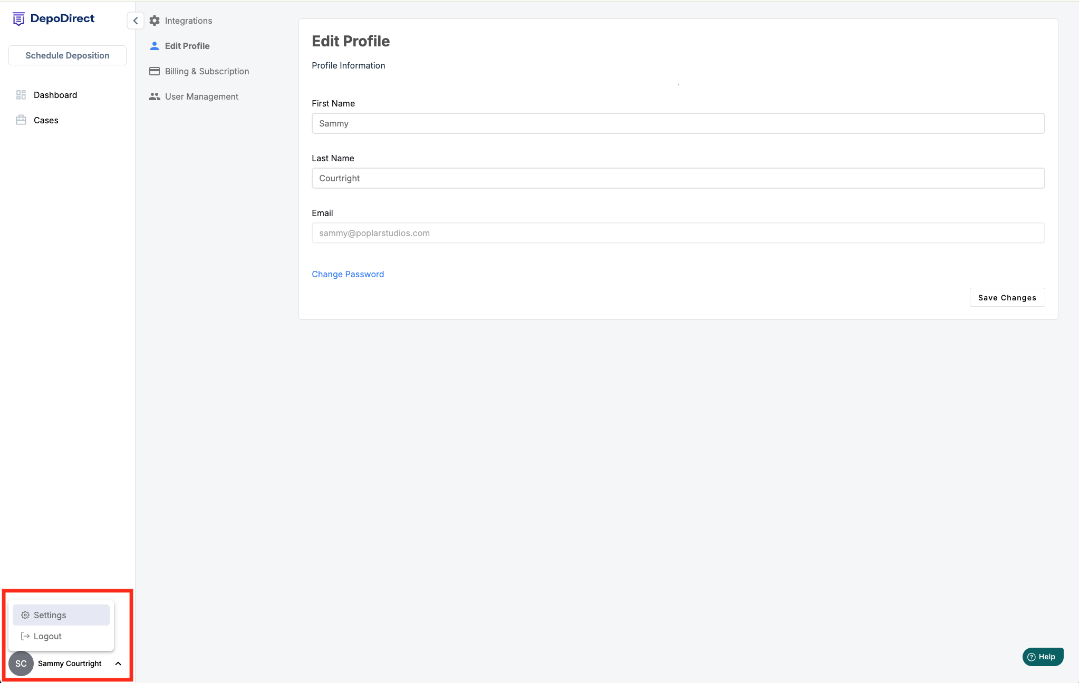The width and height of the screenshot is (1079, 683).
Task: Click the Edit Profile person icon
Action: point(155,46)
